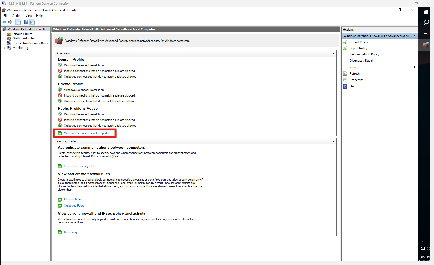This screenshot has width=434, height=265.
Task: Click the blue question mark toolbar icon
Action: (26, 22)
